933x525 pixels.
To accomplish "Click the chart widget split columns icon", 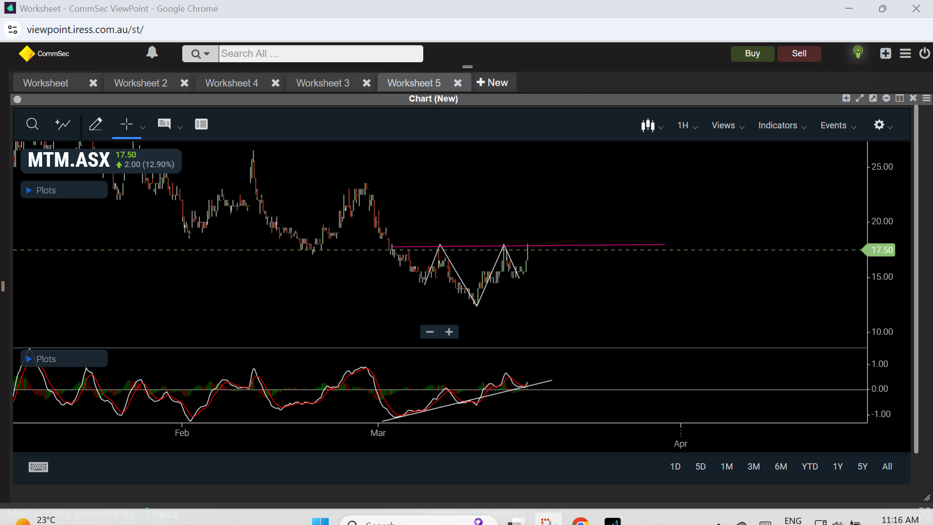I will coord(899,99).
